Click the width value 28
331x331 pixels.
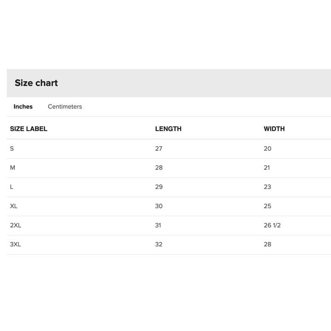268,244
